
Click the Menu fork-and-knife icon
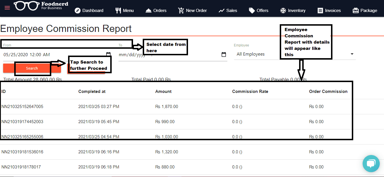tap(118, 11)
